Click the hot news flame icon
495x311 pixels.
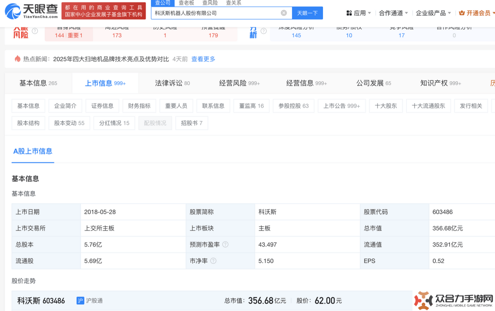tap(17, 59)
